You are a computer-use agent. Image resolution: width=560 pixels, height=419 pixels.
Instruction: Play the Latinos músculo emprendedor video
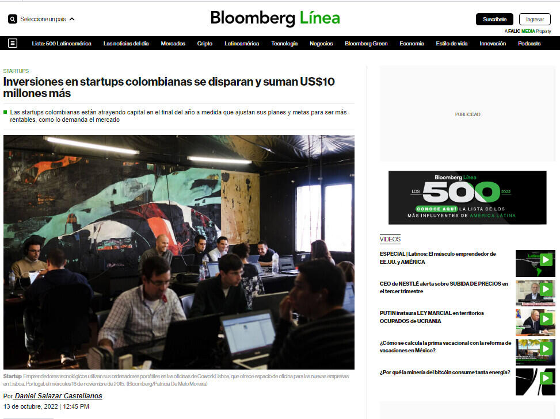point(535,263)
